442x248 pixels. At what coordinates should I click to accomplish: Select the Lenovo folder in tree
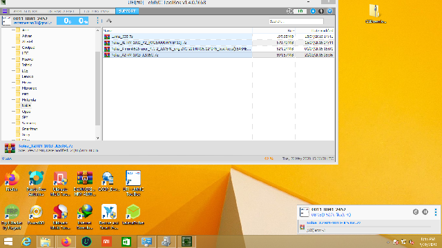click(x=28, y=76)
